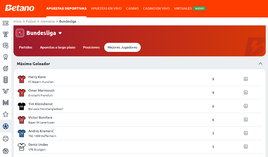Open the target dart sidebar icon
The height and width of the screenshot is (157, 268).
pyautogui.click(x=6, y=68)
